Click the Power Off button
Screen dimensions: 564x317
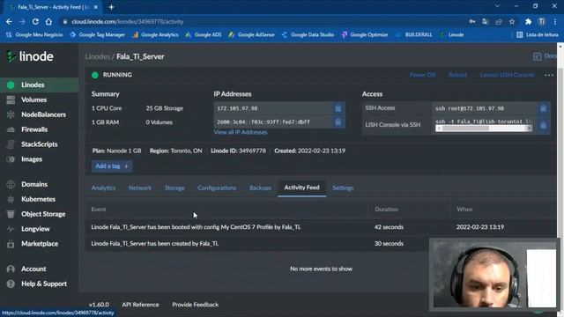pos(422,75)
